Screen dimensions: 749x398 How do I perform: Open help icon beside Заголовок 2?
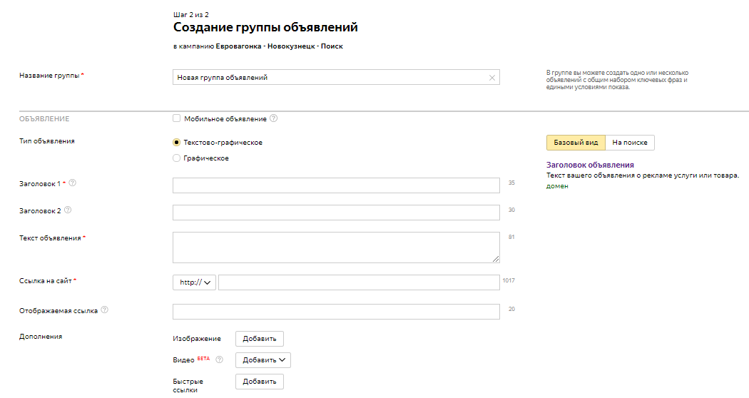[x=68, y=210]
